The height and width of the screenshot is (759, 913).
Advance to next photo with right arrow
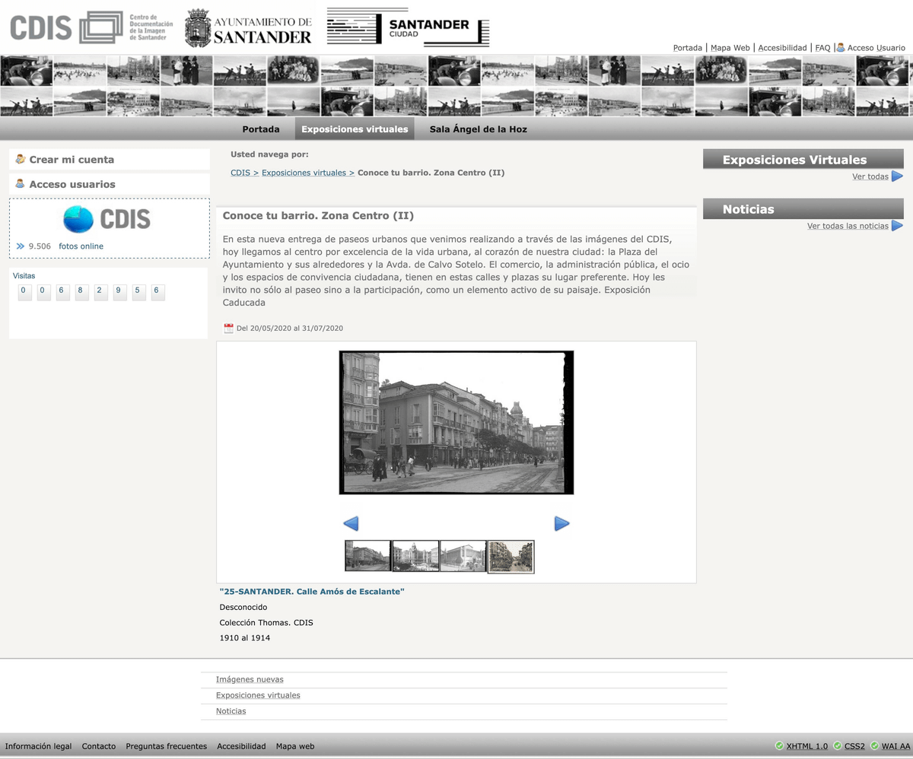(561, 523)
